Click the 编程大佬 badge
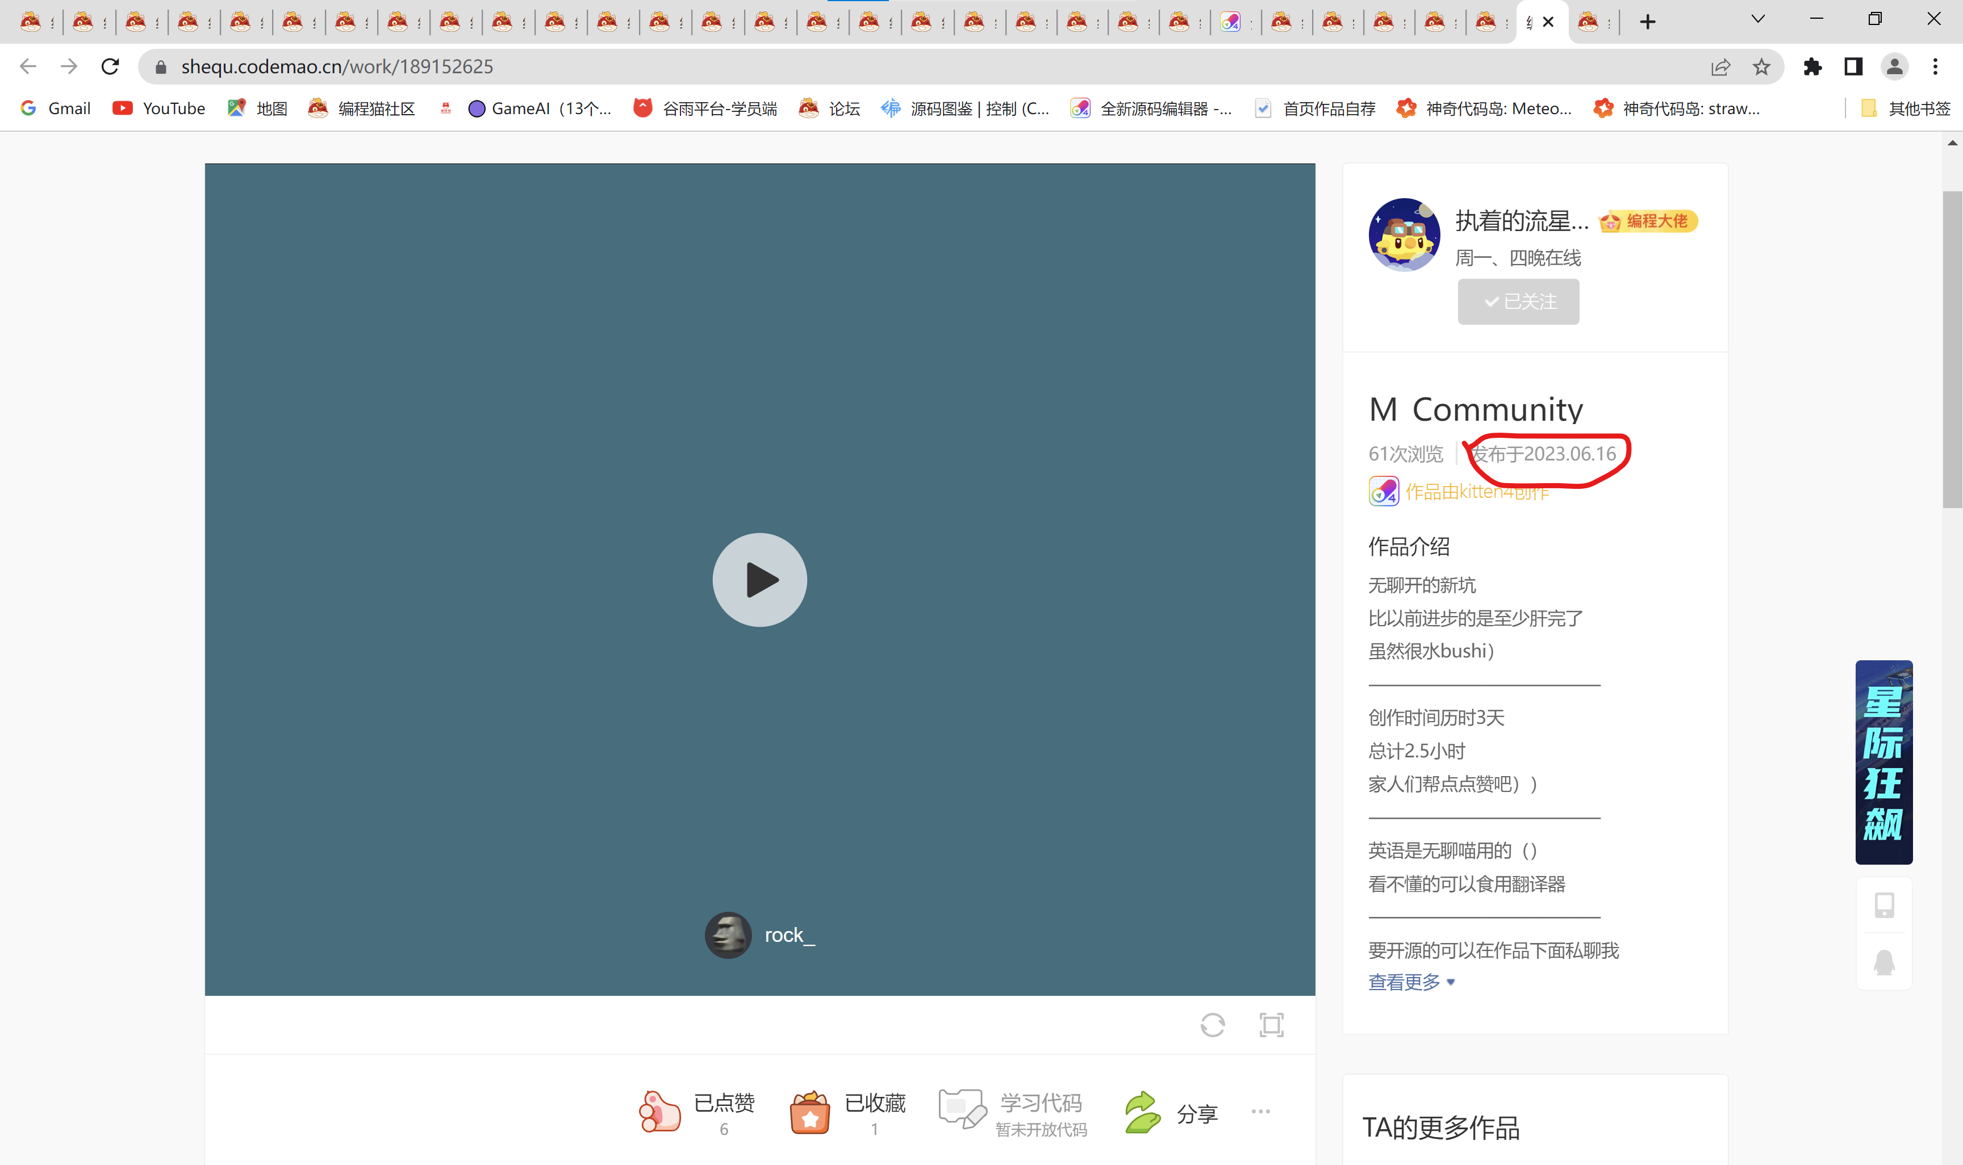 point(1647,221)
